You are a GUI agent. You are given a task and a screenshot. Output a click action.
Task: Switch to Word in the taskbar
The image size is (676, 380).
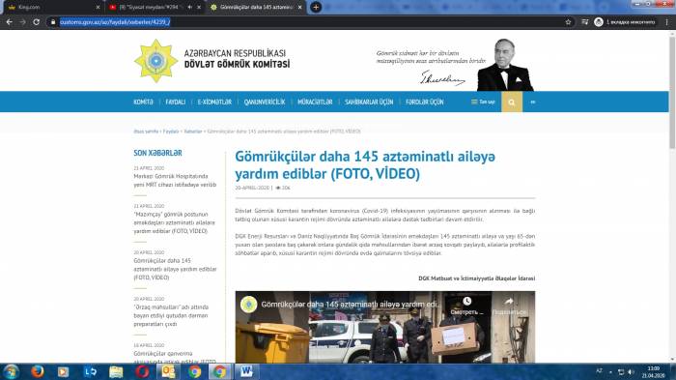click(246, 372)
